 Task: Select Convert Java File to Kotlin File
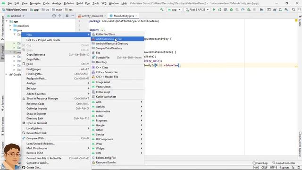tap(56, 158)
